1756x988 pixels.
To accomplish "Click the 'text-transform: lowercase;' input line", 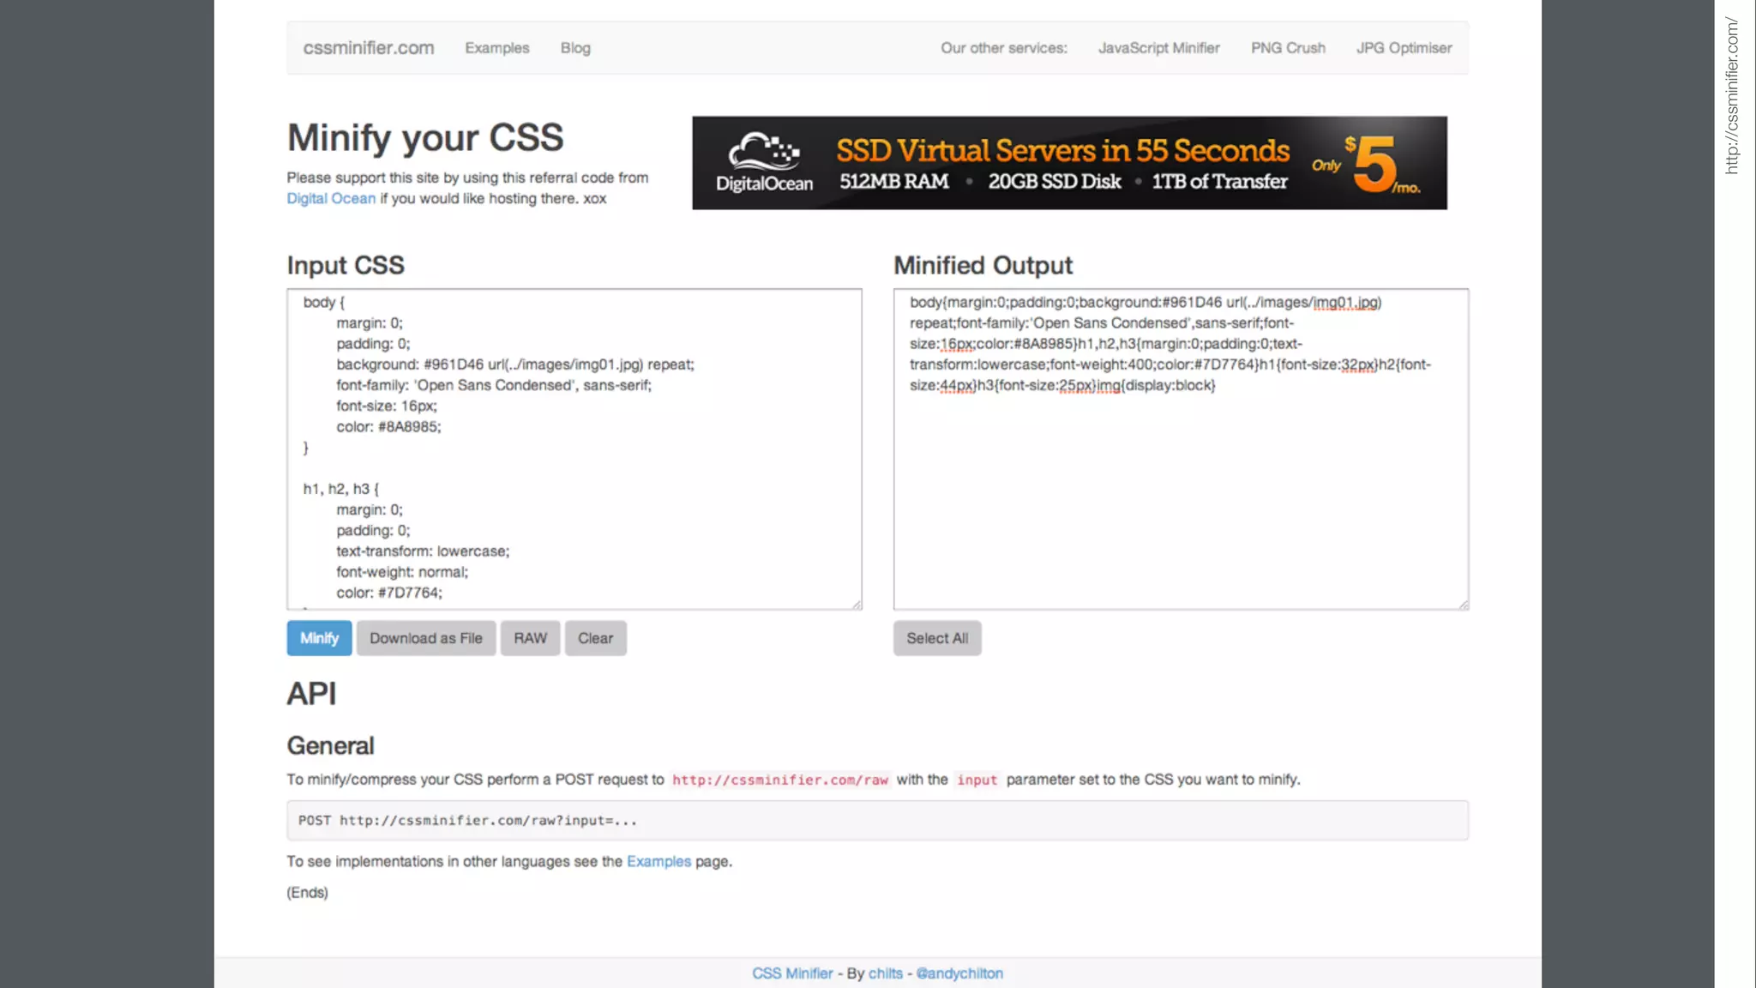I will 423,551.
